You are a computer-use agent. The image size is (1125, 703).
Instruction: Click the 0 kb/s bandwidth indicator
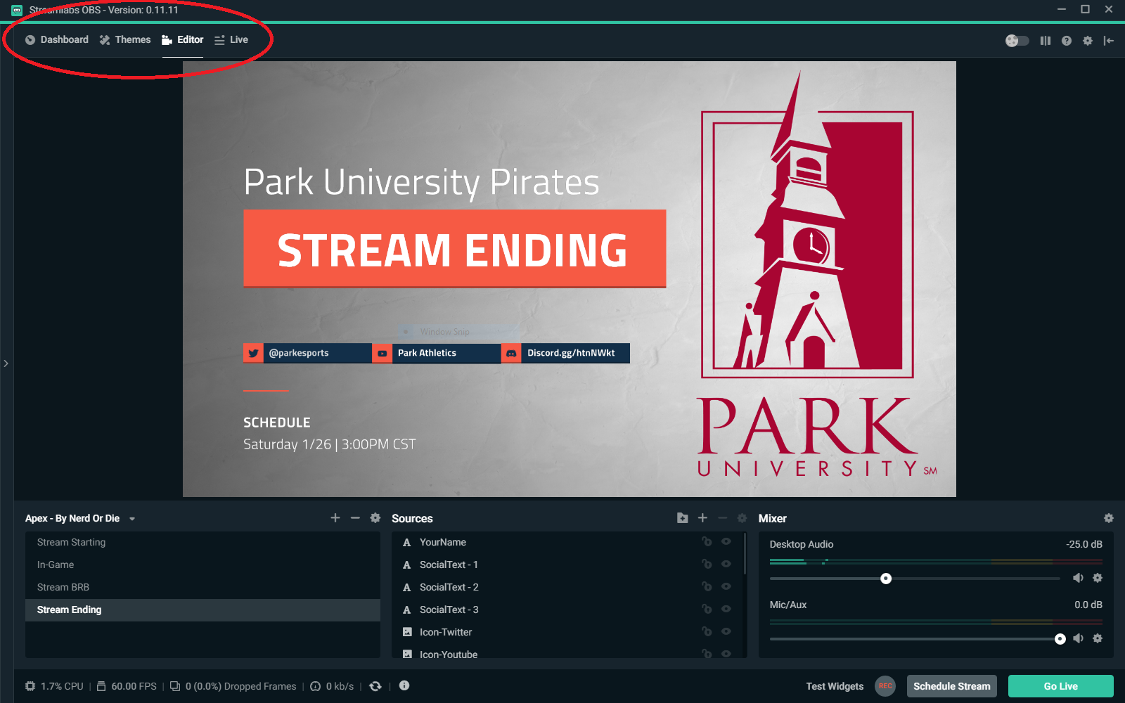coord(333,686)
